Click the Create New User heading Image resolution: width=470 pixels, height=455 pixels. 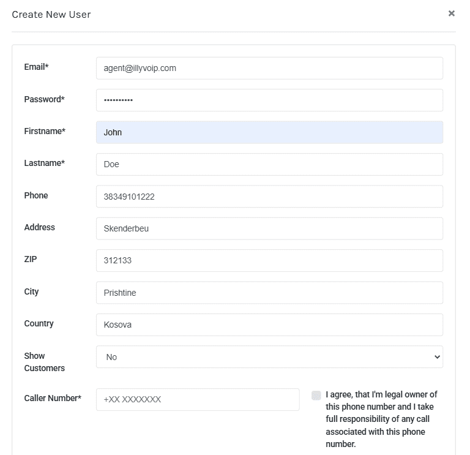(x=51, y=14)
